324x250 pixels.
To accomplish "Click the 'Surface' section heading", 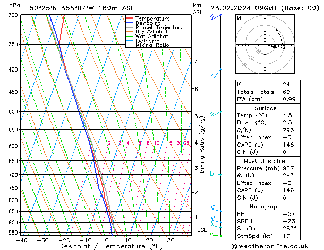I will [265, 108].
